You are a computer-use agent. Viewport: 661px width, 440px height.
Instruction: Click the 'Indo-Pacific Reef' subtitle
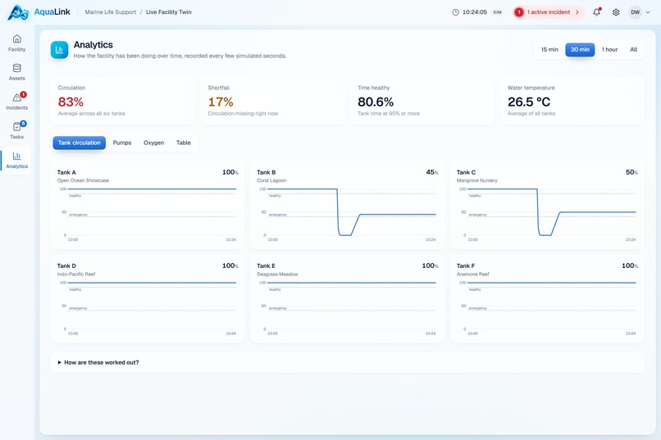(76, 274)
